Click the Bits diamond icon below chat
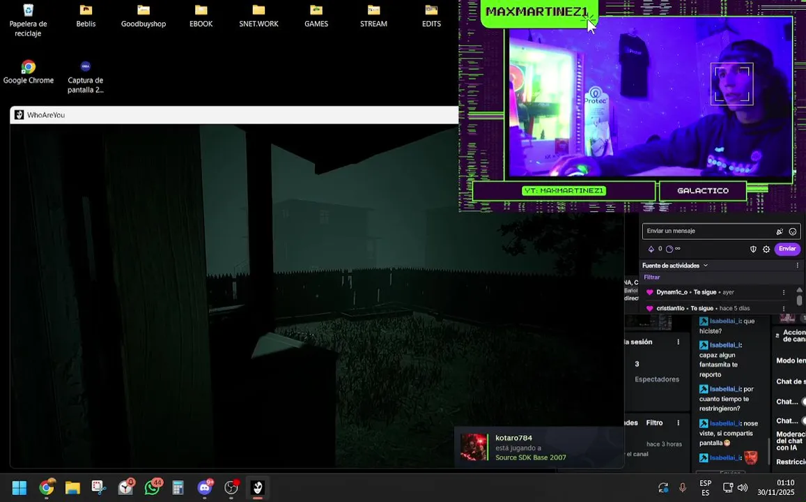 point(651,249)
